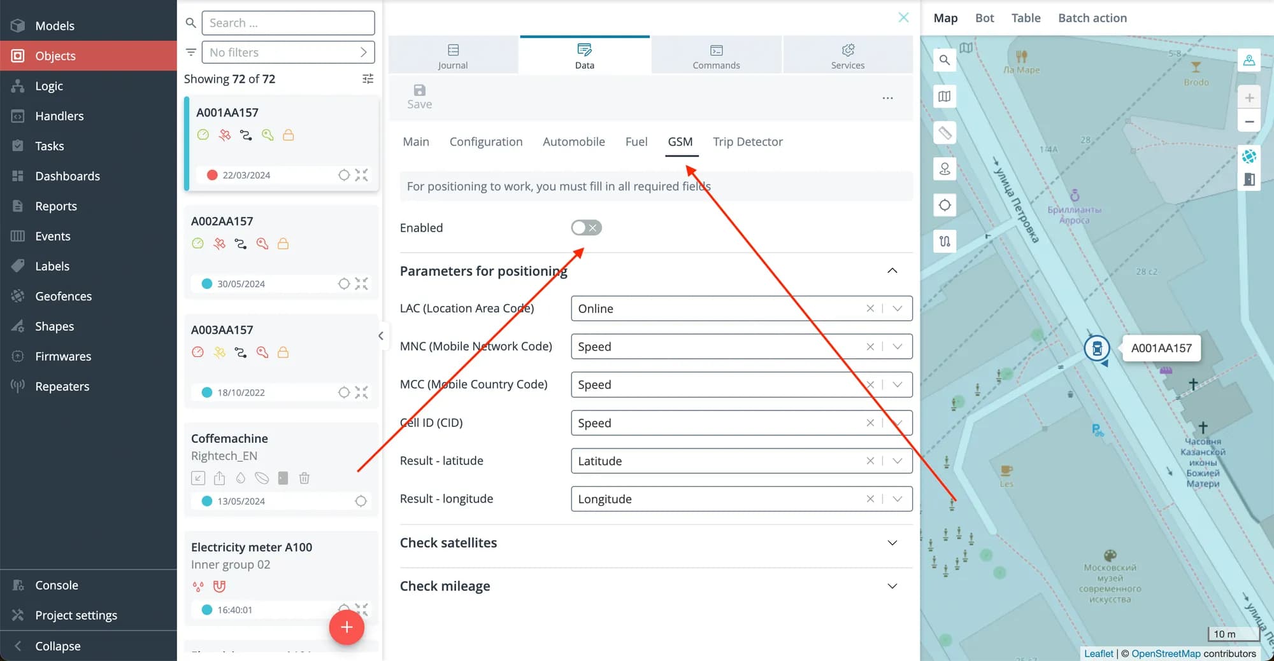
Task: Delete Coffemachine using trash icon
Action: tap(304, 478)
